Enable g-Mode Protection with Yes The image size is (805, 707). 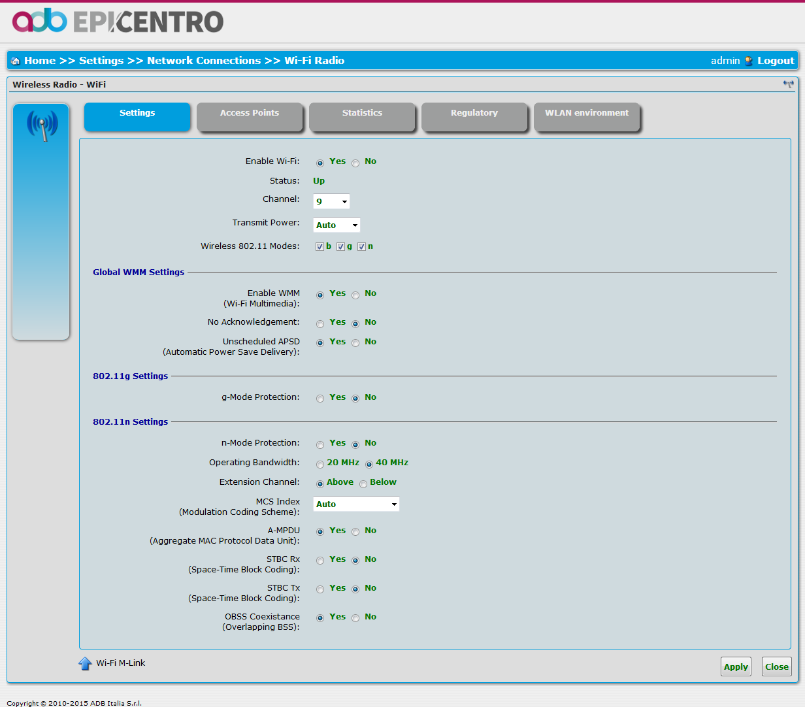[x=320, y=399]
